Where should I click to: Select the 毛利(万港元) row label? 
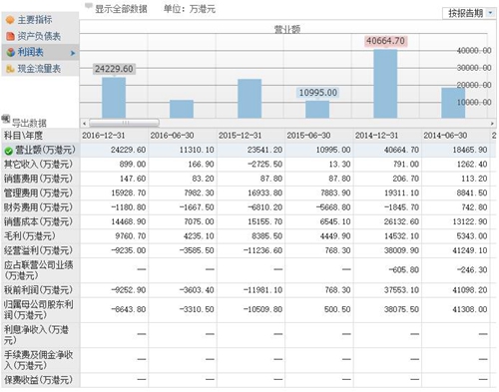[x=29, y=236]
